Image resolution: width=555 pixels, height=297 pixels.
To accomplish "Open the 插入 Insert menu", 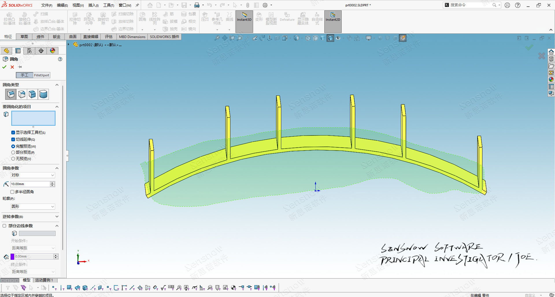I will tap(93, 5).
